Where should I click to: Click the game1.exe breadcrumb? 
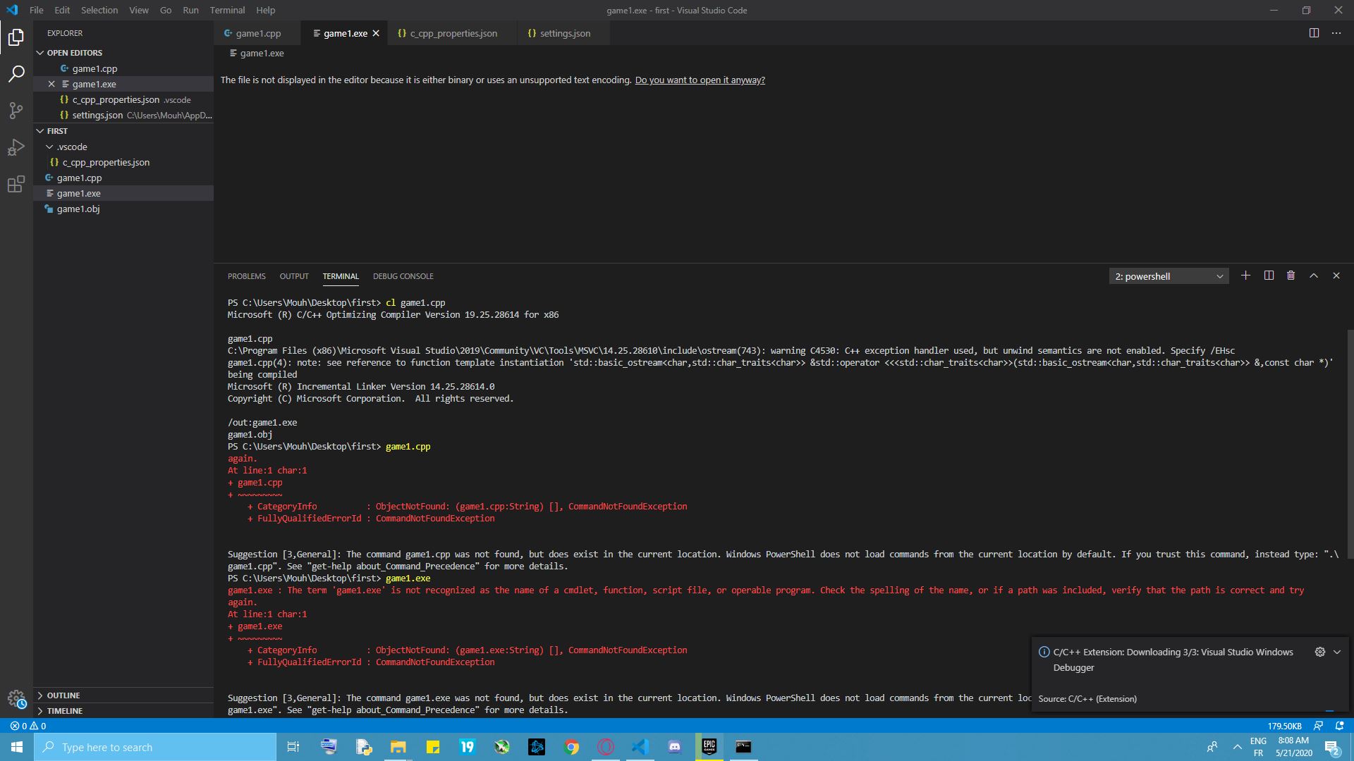point(257,54)
